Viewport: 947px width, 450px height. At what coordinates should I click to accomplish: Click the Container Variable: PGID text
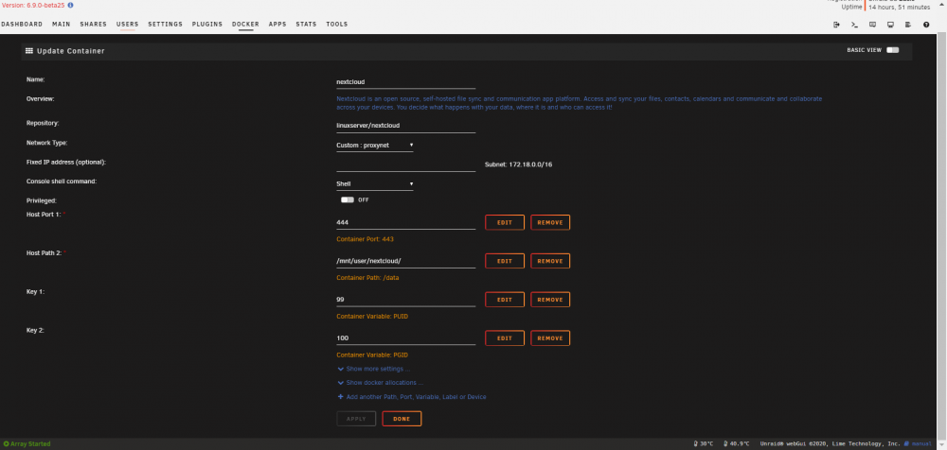[372, 355]
